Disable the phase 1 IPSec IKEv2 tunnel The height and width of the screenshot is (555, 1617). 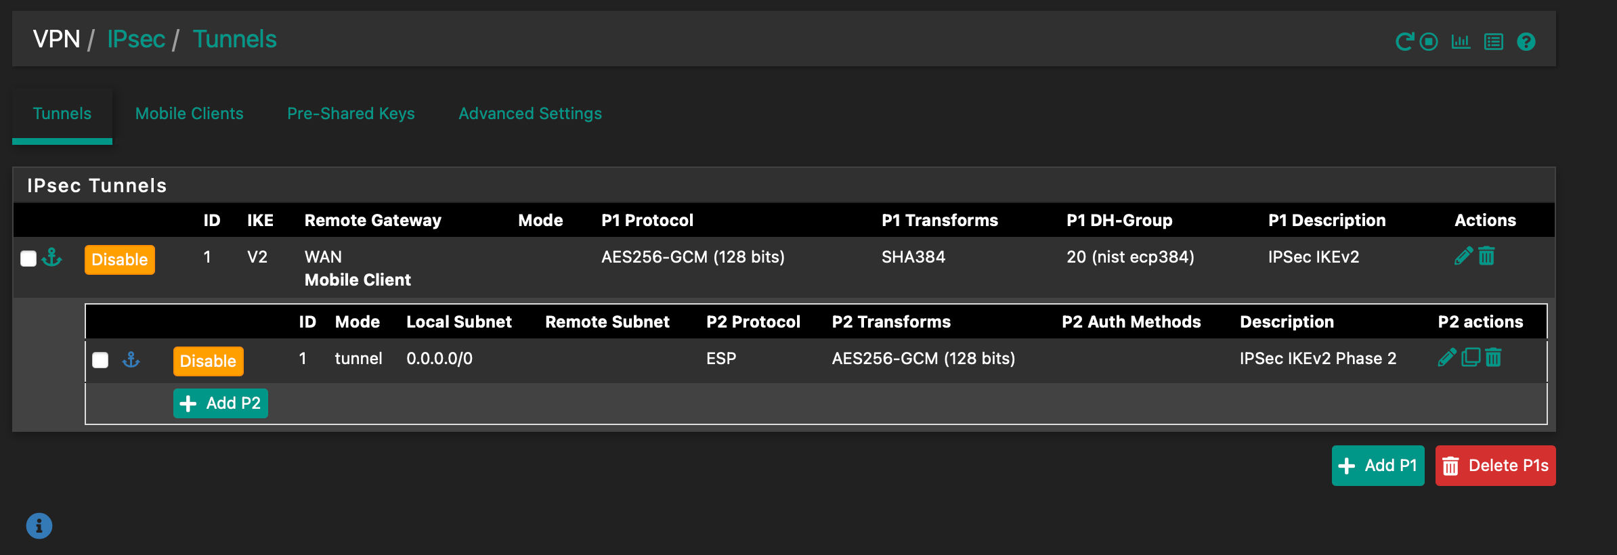[x=119, y=260]
